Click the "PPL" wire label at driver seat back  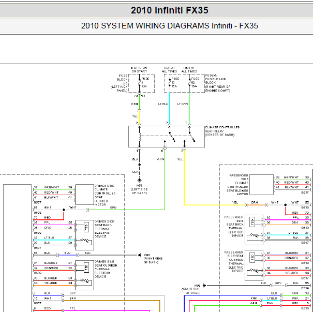(x=47, y=222)
